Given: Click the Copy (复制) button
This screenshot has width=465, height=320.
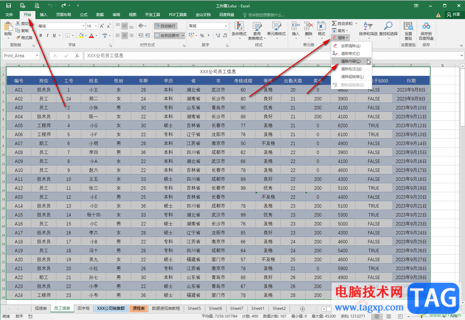Looking at the screenshot, I should pos(22,30).
